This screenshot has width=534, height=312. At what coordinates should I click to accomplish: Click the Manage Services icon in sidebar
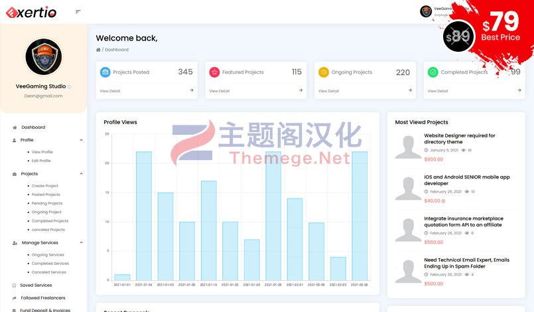(15, 243)
